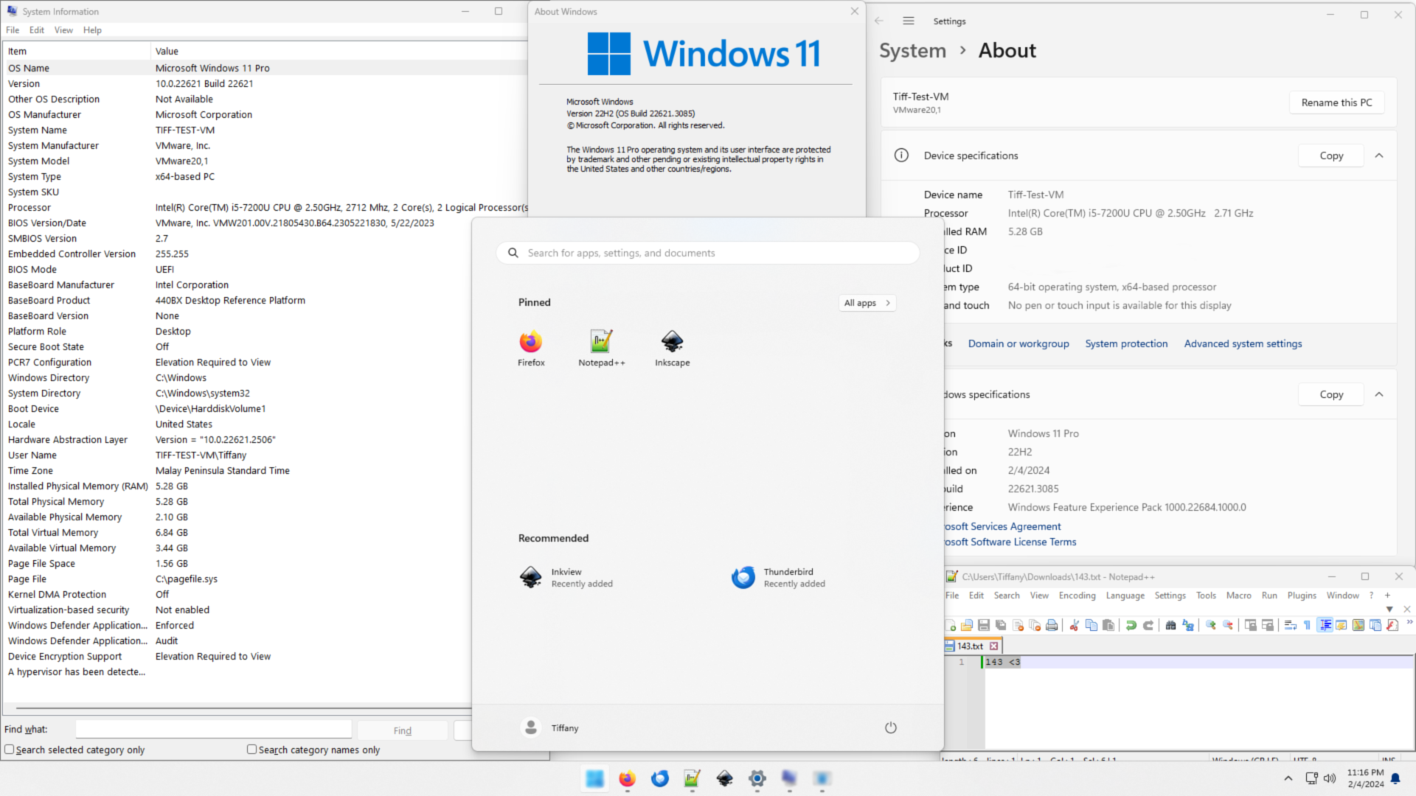Launch Inkscape from the pinned Start menu apps

coord(672,346)
